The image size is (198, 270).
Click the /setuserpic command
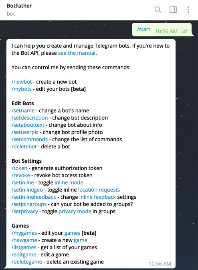coord(25,132)
